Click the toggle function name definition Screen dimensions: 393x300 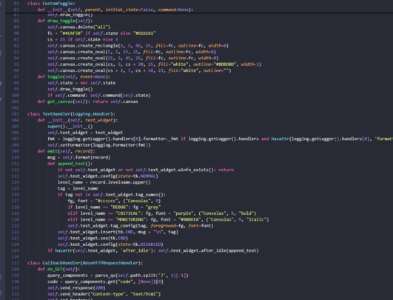click(x=55, y=77)
